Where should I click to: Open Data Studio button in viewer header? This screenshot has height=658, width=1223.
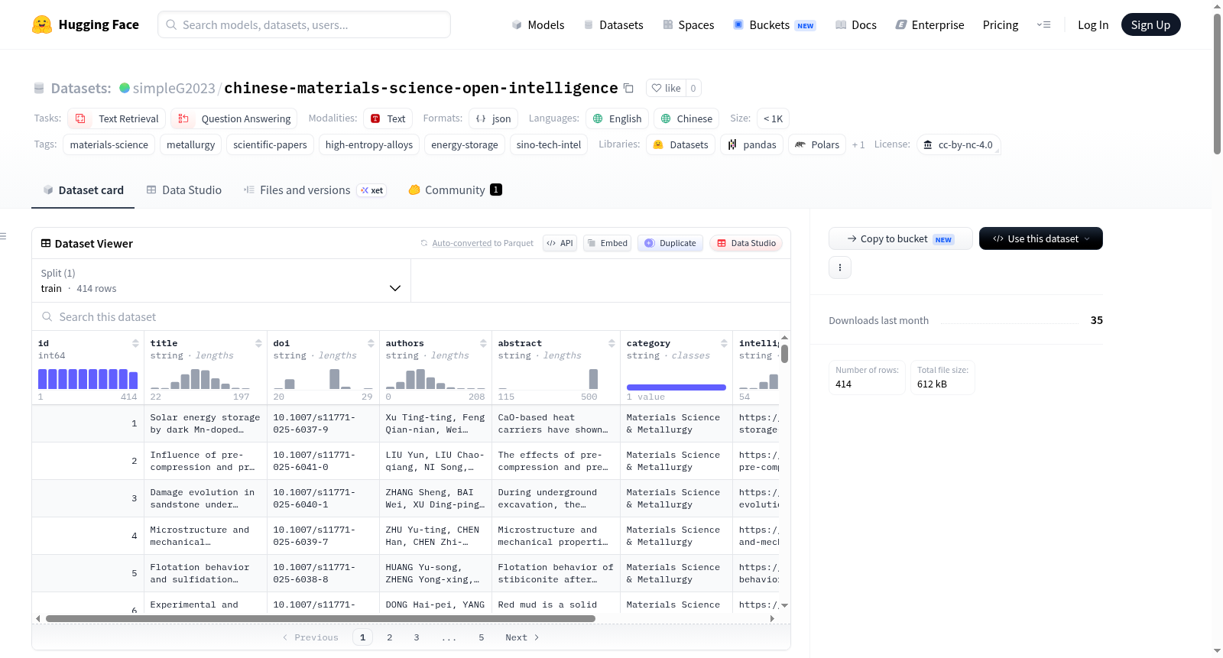[745, 243]
